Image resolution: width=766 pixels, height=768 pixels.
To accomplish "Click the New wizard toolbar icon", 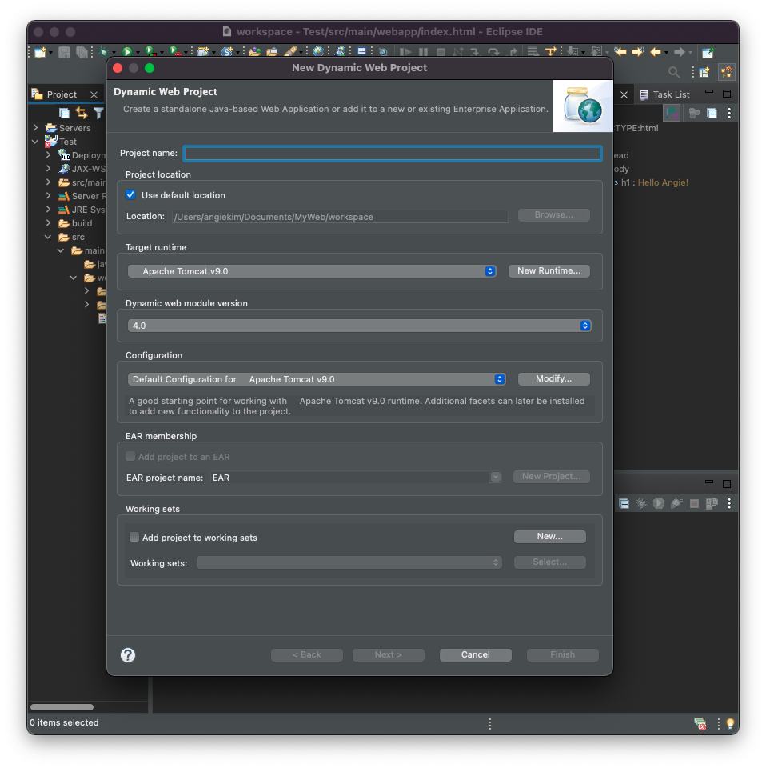I will click(x=40, y=52).
